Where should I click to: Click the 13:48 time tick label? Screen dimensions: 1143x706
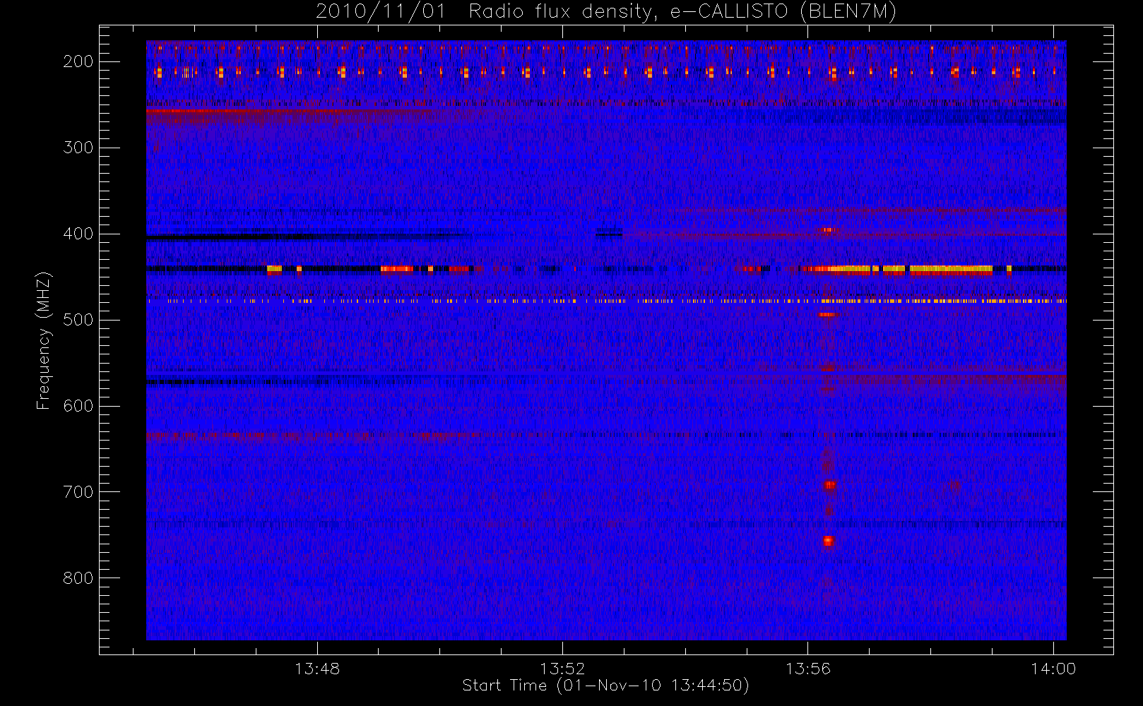317,669
